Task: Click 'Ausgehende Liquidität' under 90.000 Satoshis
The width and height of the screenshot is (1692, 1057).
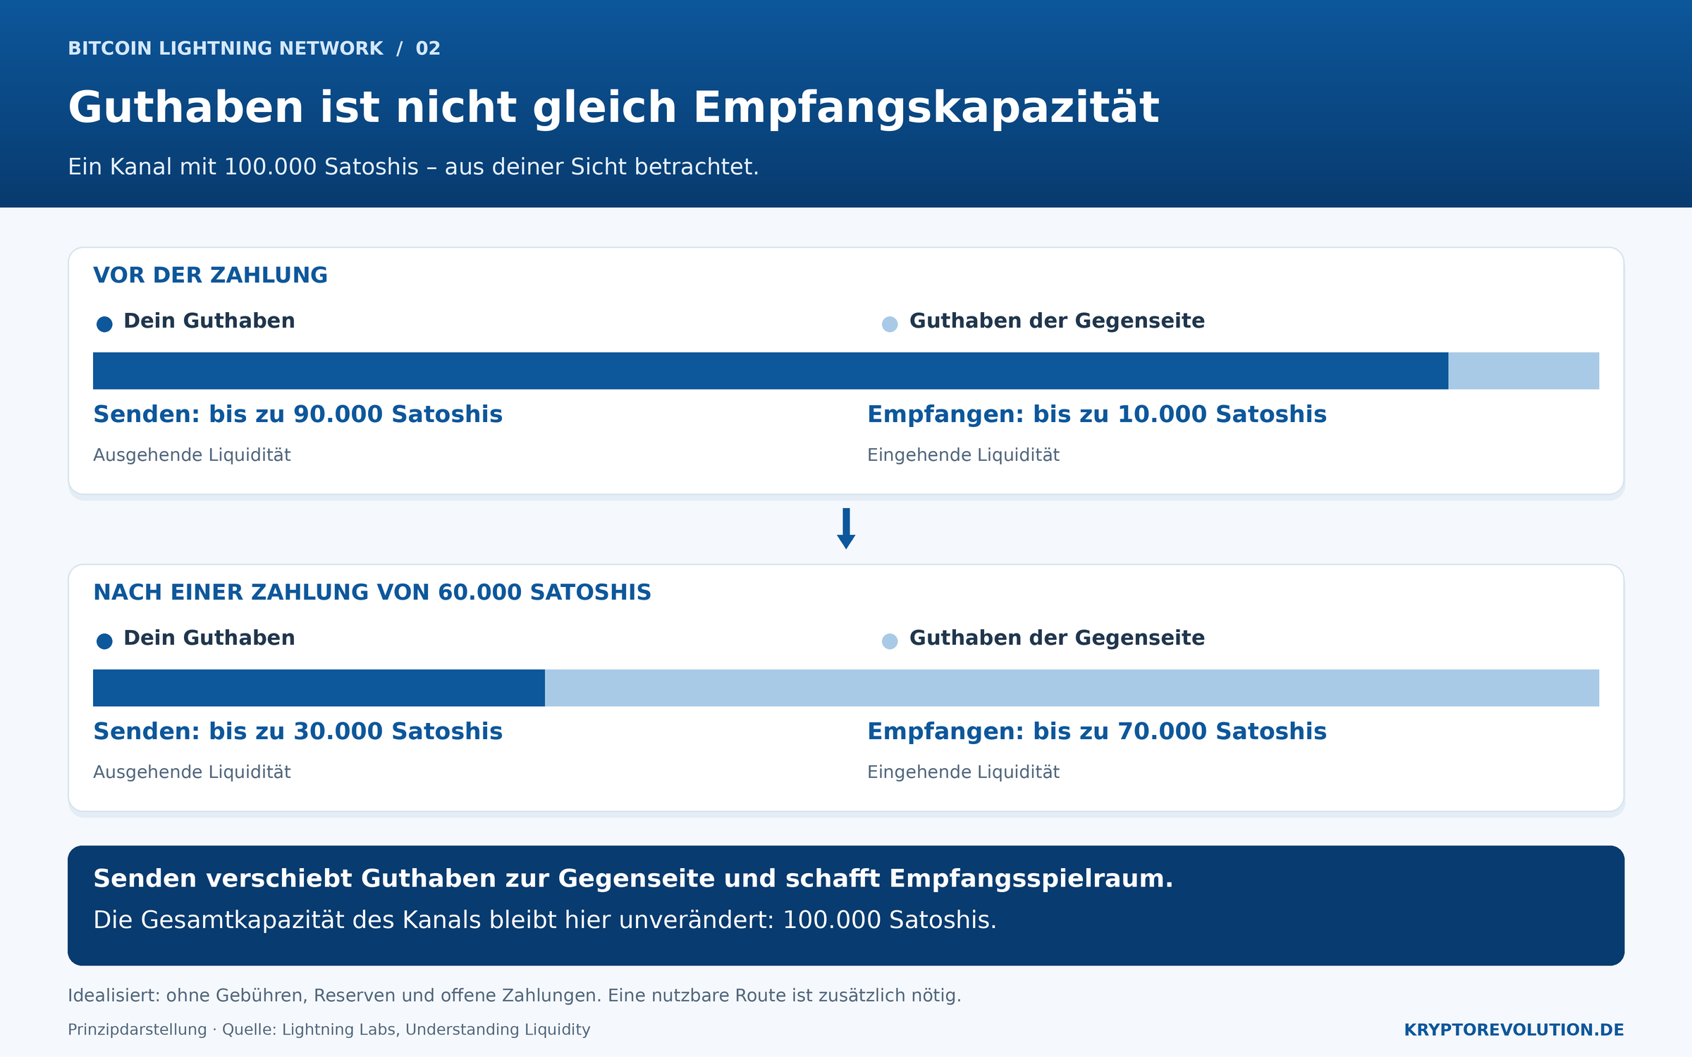Action: [x=192, y=455]
